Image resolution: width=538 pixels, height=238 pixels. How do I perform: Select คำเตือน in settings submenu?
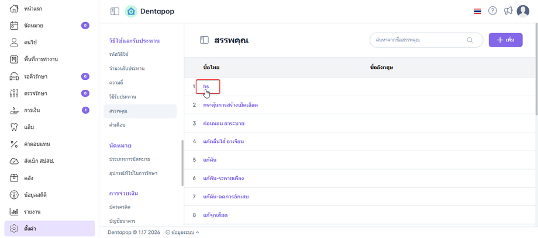point(117,125)
